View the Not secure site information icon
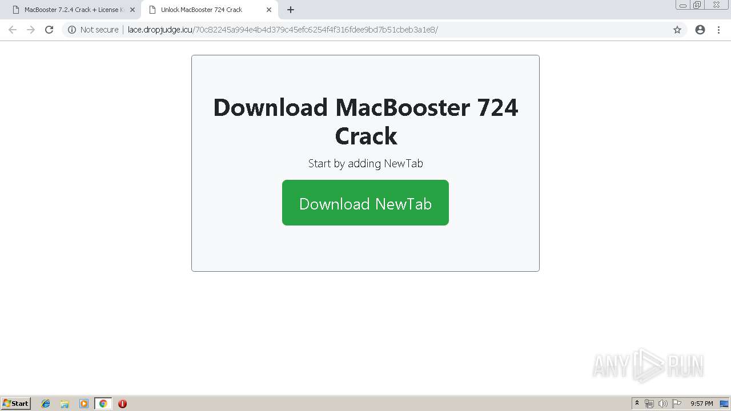 point(72,30)
